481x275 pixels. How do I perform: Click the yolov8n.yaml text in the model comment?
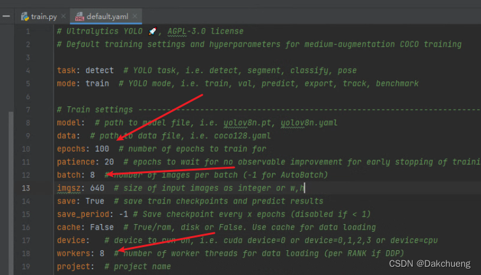[x=309, y=123]
